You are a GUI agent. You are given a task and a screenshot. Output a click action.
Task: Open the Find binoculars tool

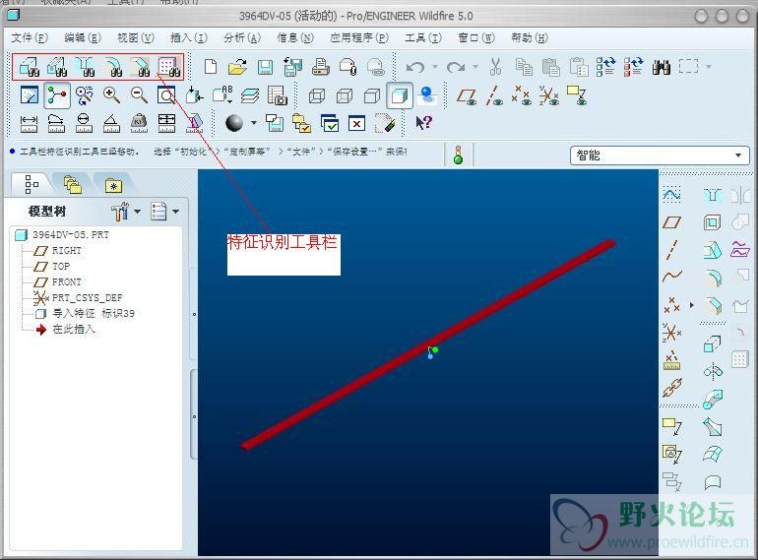click(661, 67)
